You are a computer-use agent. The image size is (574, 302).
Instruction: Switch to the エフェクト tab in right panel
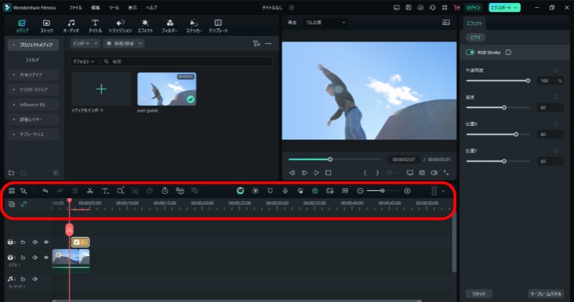pos(474,23)
